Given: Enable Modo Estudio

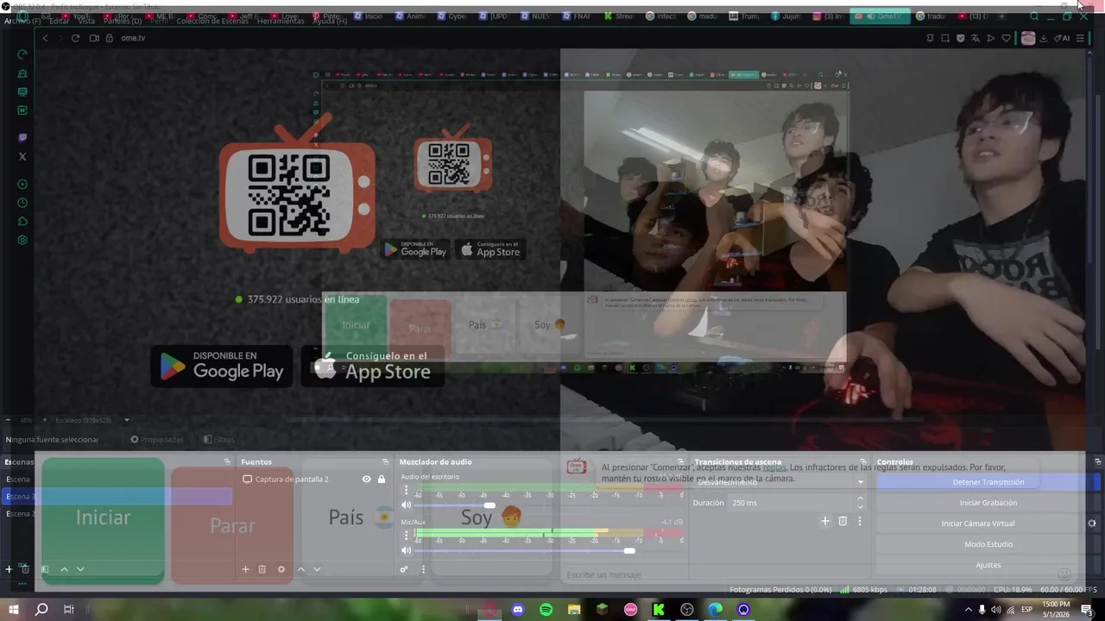Looking at the screenshot, I should (x=988, y=544).
